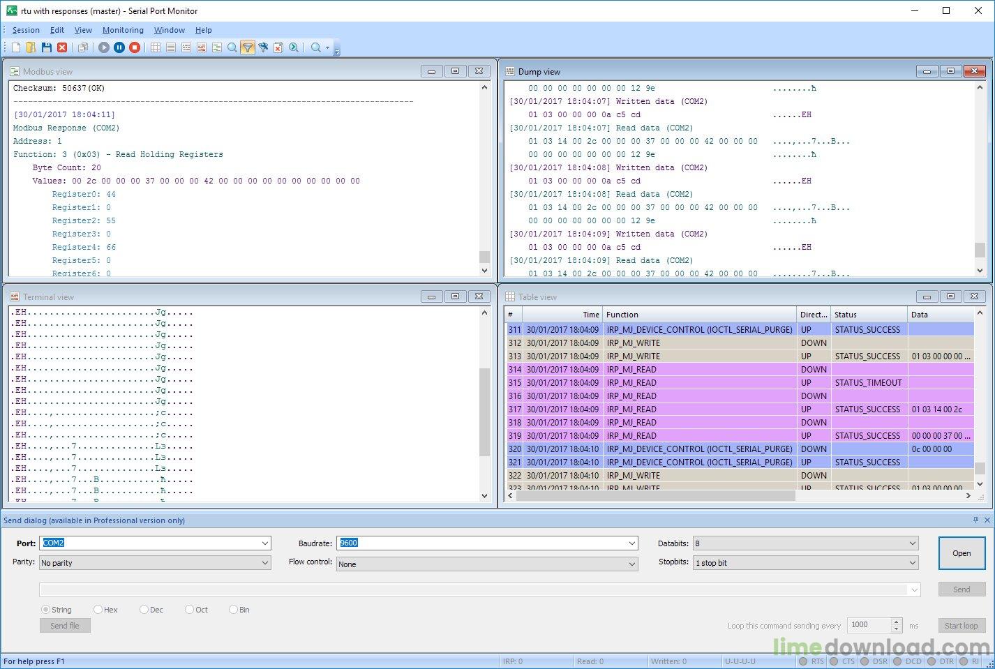Click the Open port button
This screenshot has width=995, height=669.
coord(961,553)
